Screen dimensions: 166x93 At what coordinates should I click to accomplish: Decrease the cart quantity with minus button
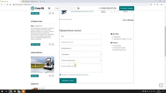(x=111, y=11)
